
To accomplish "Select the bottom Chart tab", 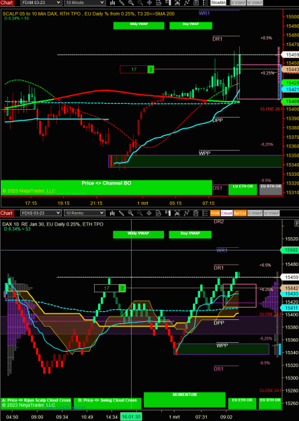I will point(7,213).
